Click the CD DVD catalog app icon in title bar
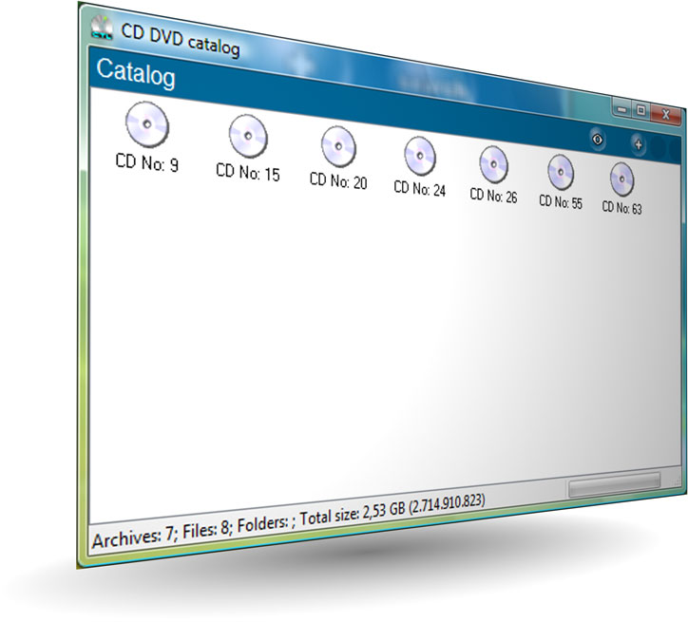Image resolution: width=688 pixels, height=622 pixels. tap(102, 28)
